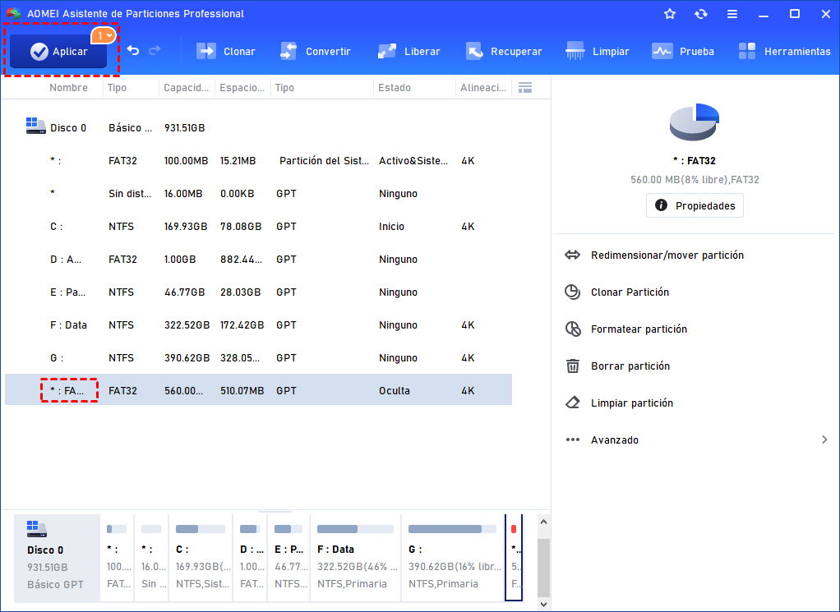Sort by the Alineación column header

coord(483,87)
